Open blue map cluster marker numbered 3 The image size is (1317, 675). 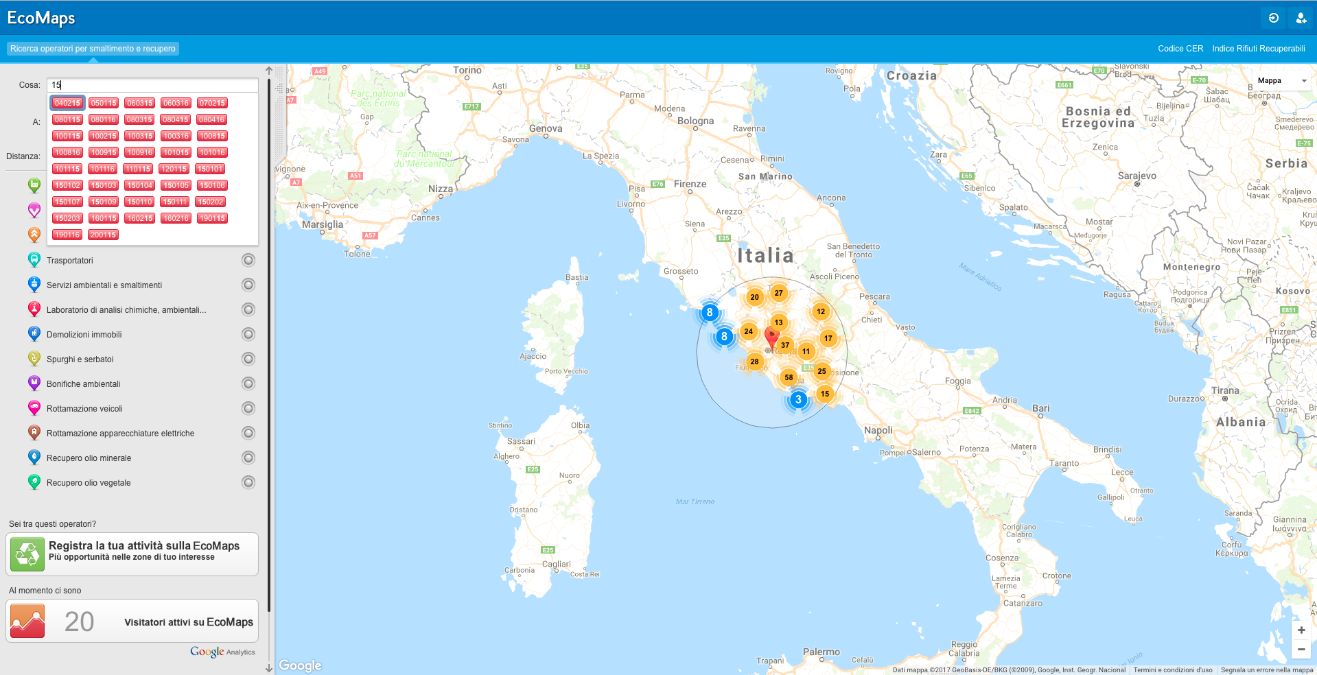coord(798,399)
